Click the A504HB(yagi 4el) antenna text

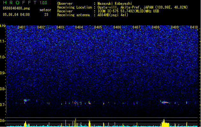pyautogui.click(x=113, y=15)
